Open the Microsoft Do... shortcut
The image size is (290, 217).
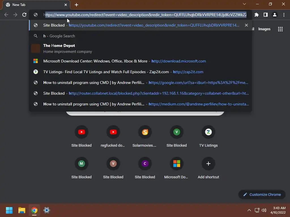pos(177,168)
